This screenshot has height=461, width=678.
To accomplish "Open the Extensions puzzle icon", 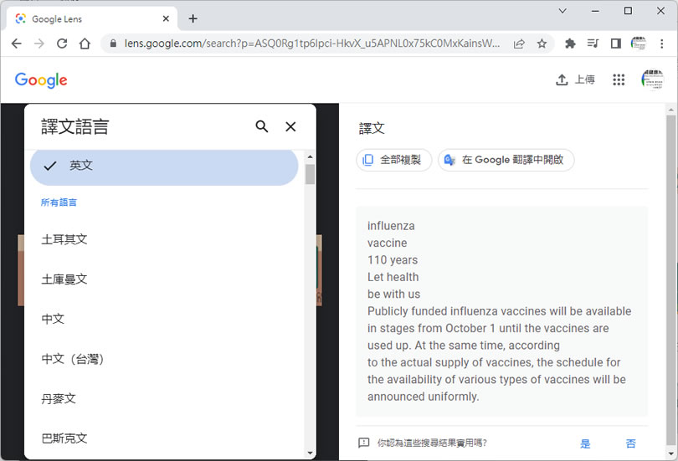I will (570, 44).
